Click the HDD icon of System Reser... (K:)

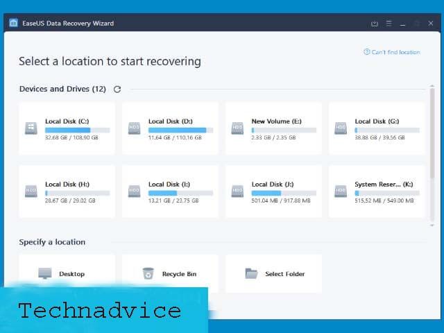341,191
